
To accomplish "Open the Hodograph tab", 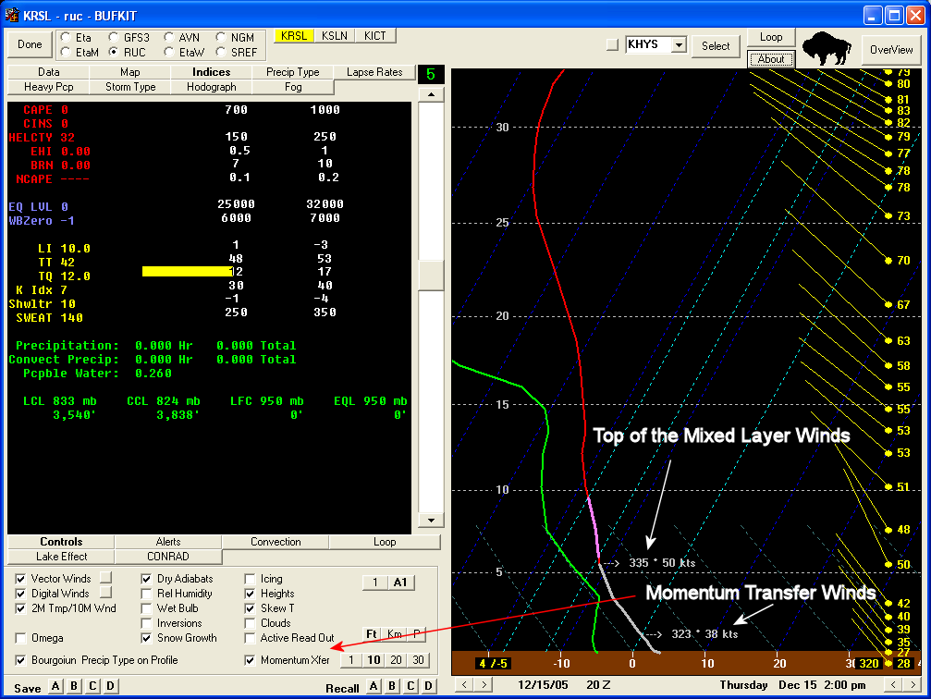I will tap(212, 87).
